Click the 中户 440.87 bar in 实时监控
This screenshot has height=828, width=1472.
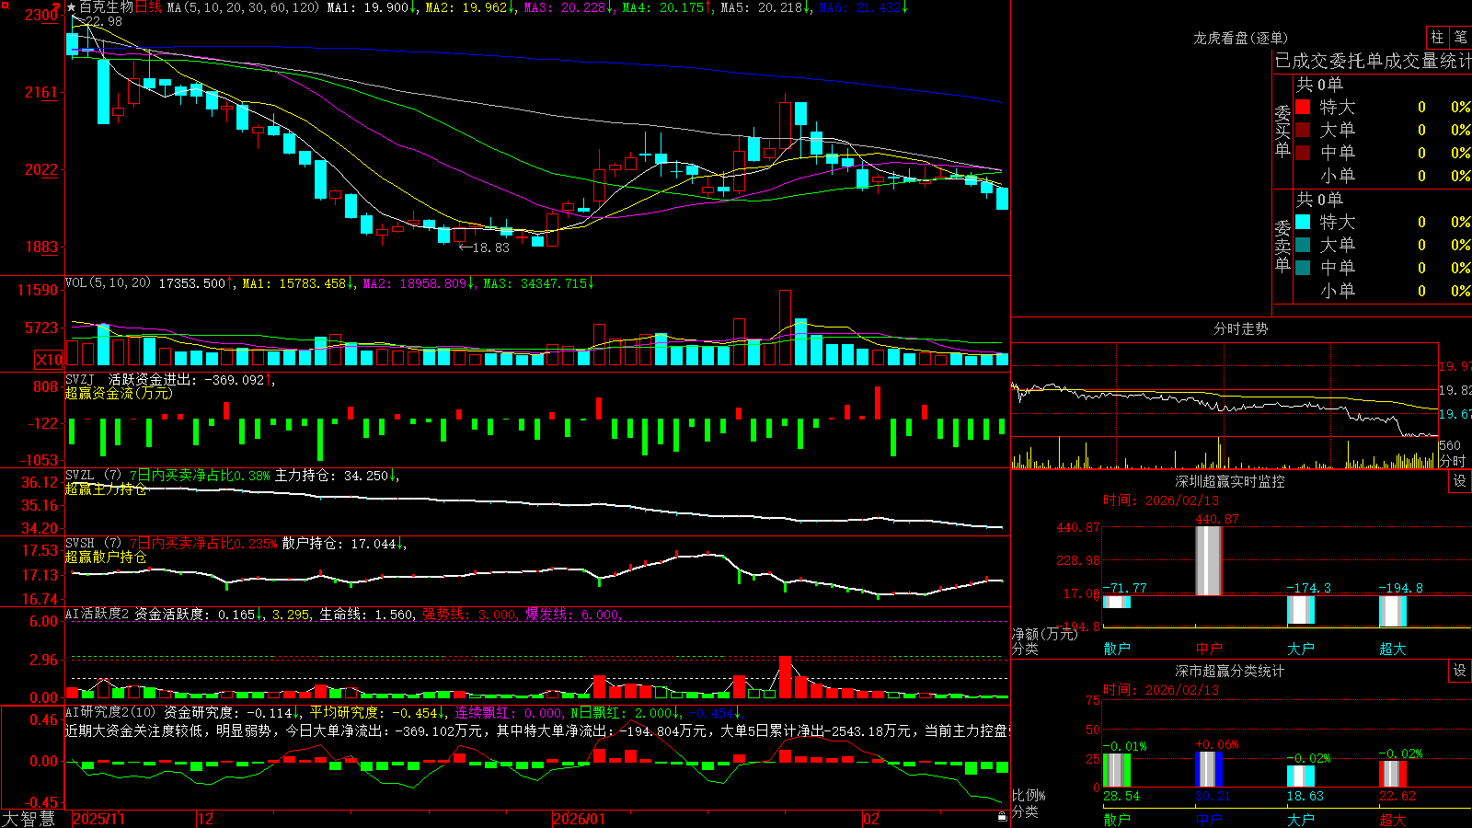click(1209, 561)
